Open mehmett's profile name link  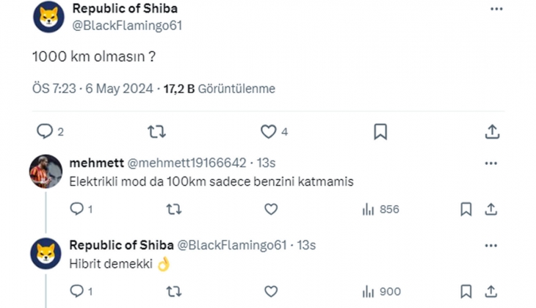pyautogui.click(x=96, y=163)
